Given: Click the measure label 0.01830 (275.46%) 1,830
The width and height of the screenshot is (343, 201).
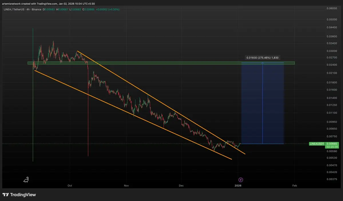Looking at the screenshot, I should (263, 58).
